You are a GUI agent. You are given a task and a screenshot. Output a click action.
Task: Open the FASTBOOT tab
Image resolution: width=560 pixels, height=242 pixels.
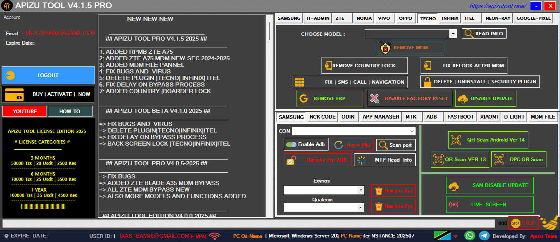point(460,117)
